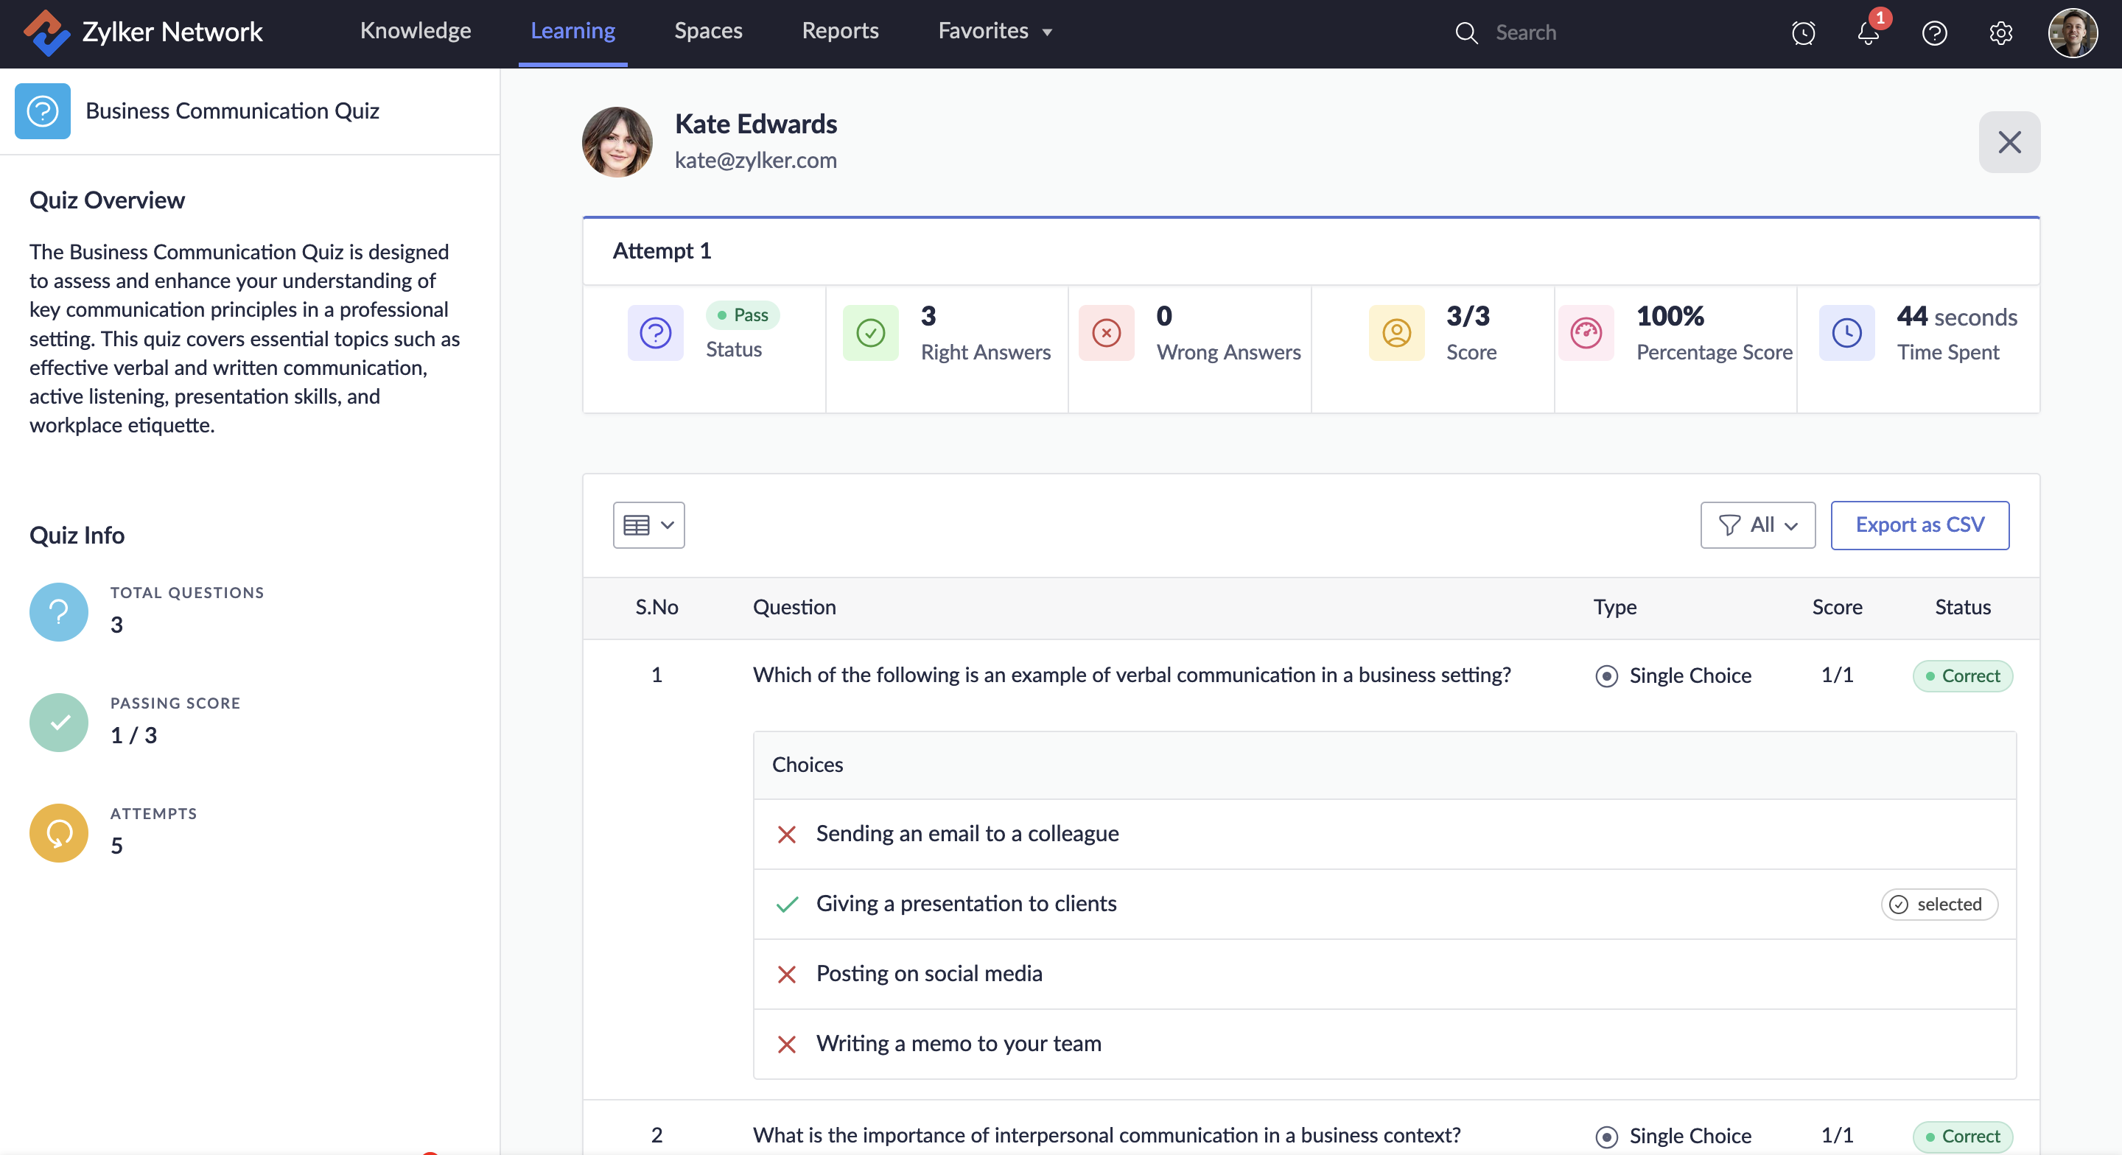The image size is (2122, 1155).
Task: Open the reminders clock icon
Action: pos(1803,33)
